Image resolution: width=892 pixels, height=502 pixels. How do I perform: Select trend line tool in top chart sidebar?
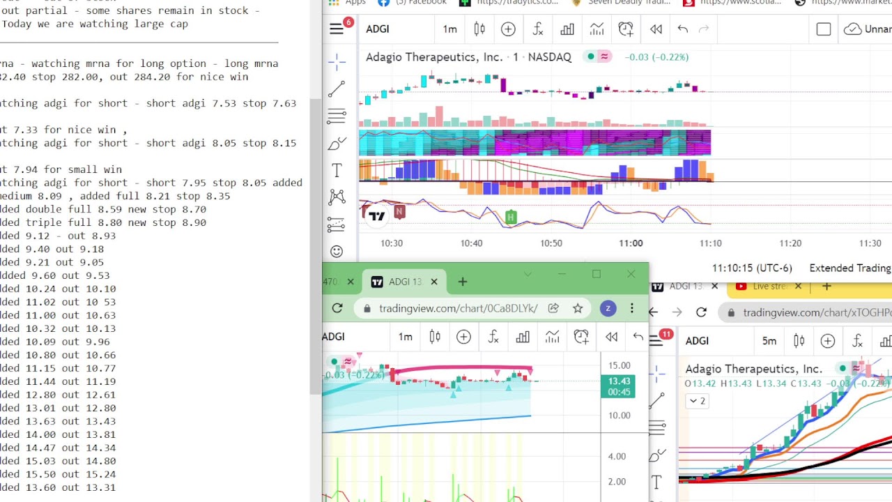[x=337, y=89]
